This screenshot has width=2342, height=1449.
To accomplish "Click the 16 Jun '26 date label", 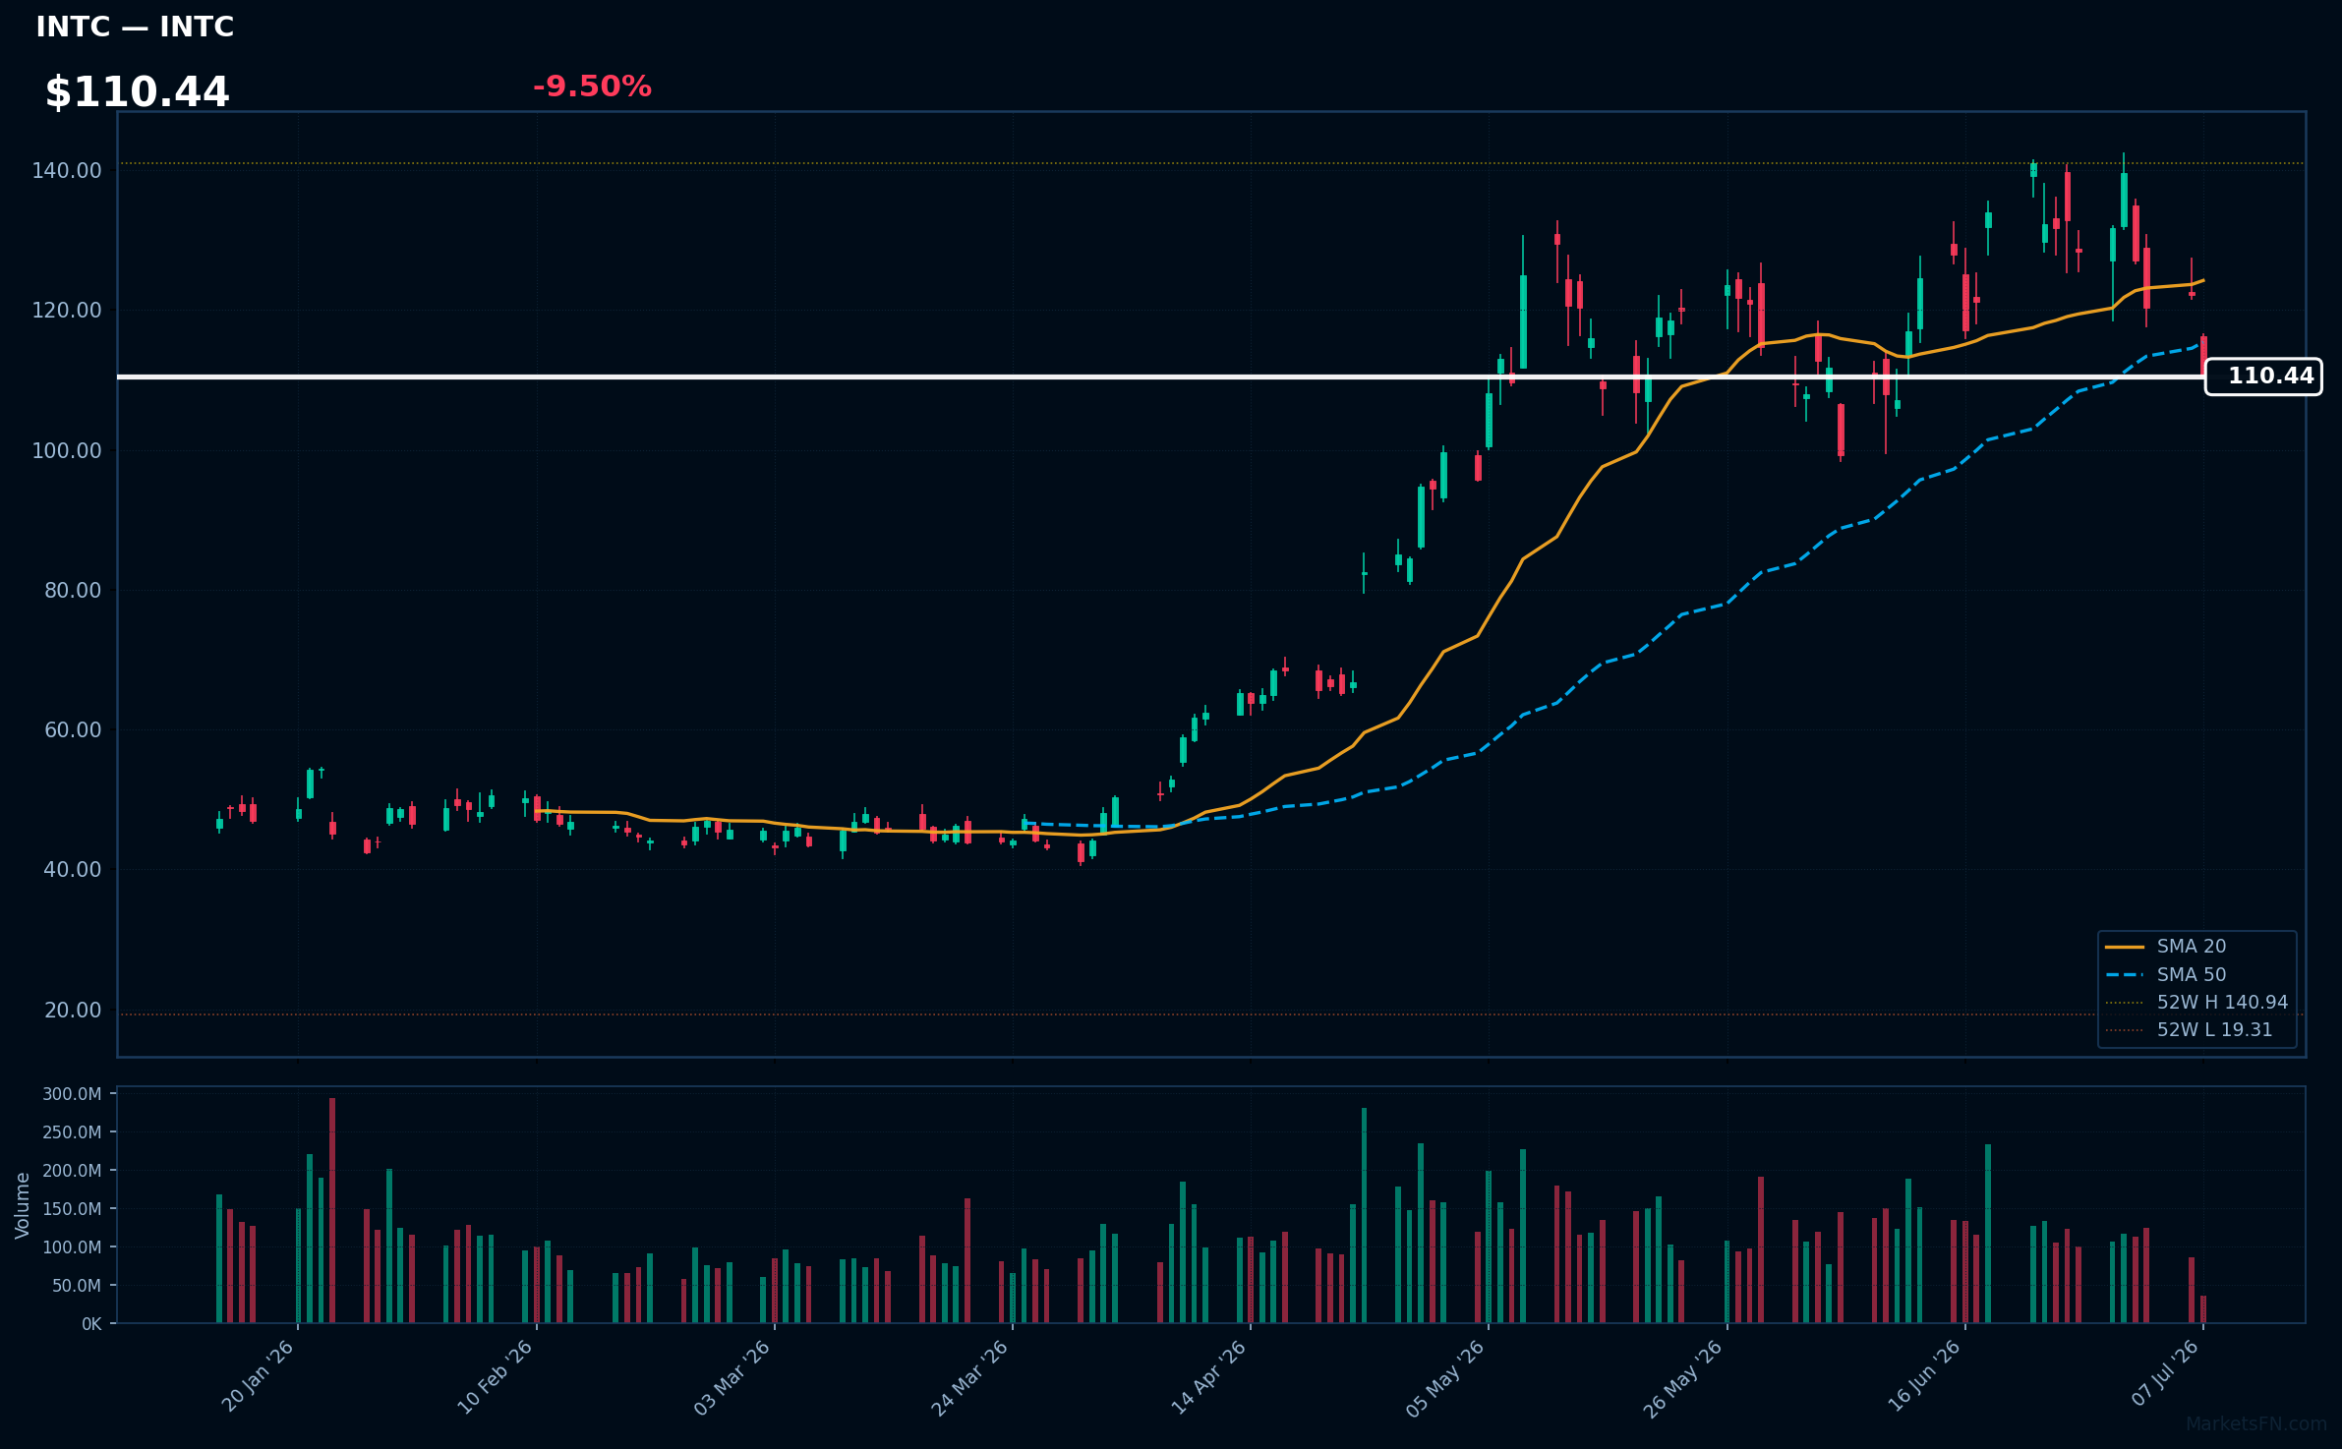I will pyautogui.click(x=1924, y=1376).
